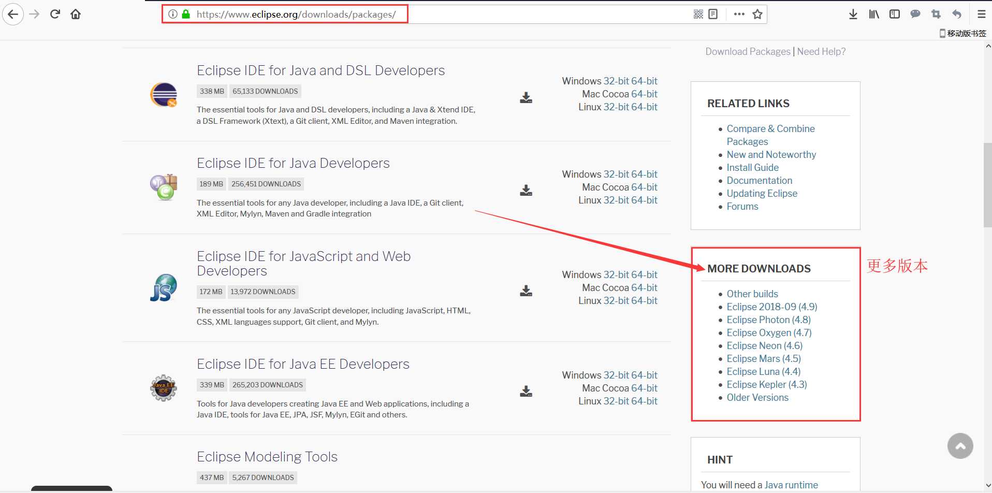Click the JavaScript JS globe logo

coord(164,288)
